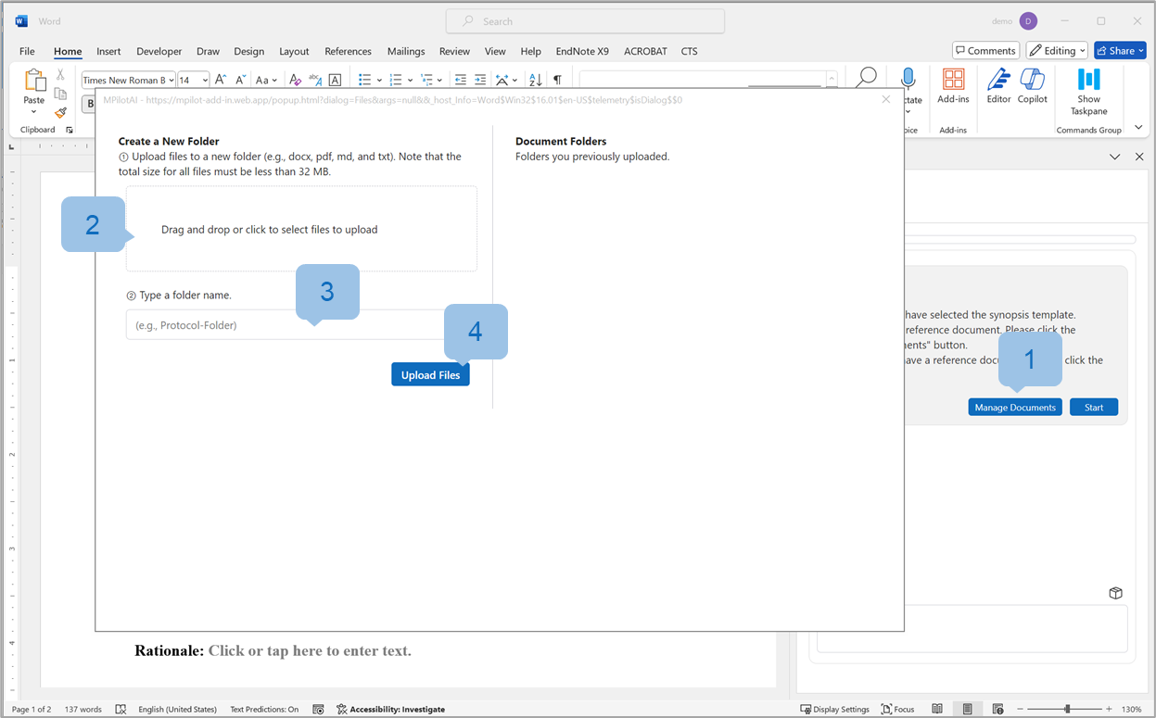The height and width of the screenshot is (718, 1156).
Task: Switch to Print Layout view icon
Action: tap(968, 709)
